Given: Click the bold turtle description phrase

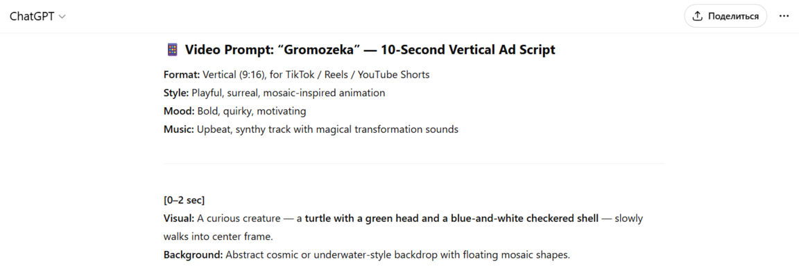Looking at the screenshot, I should coord(452,219).
